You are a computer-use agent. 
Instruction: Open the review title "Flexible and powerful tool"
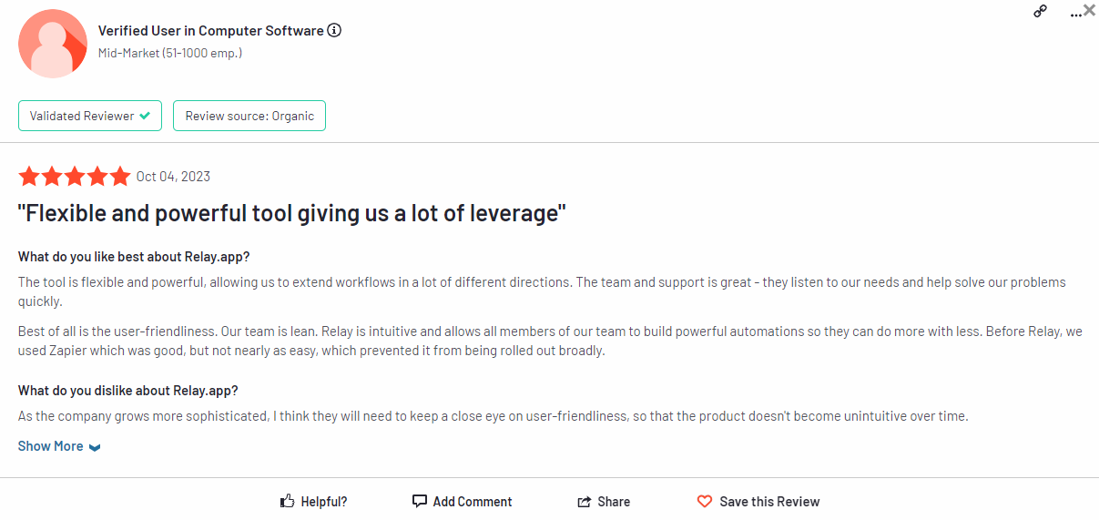(292, 214)
